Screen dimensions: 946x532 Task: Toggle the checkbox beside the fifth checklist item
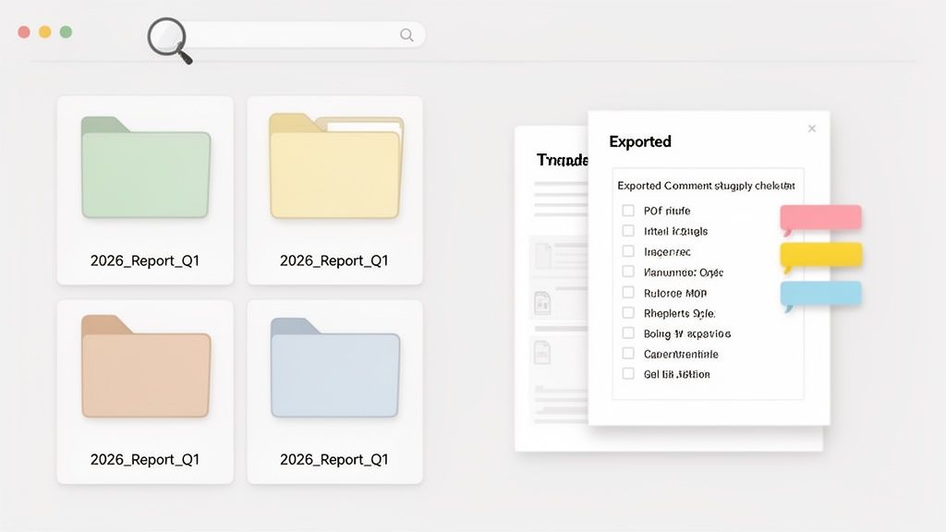pos(629,293)
